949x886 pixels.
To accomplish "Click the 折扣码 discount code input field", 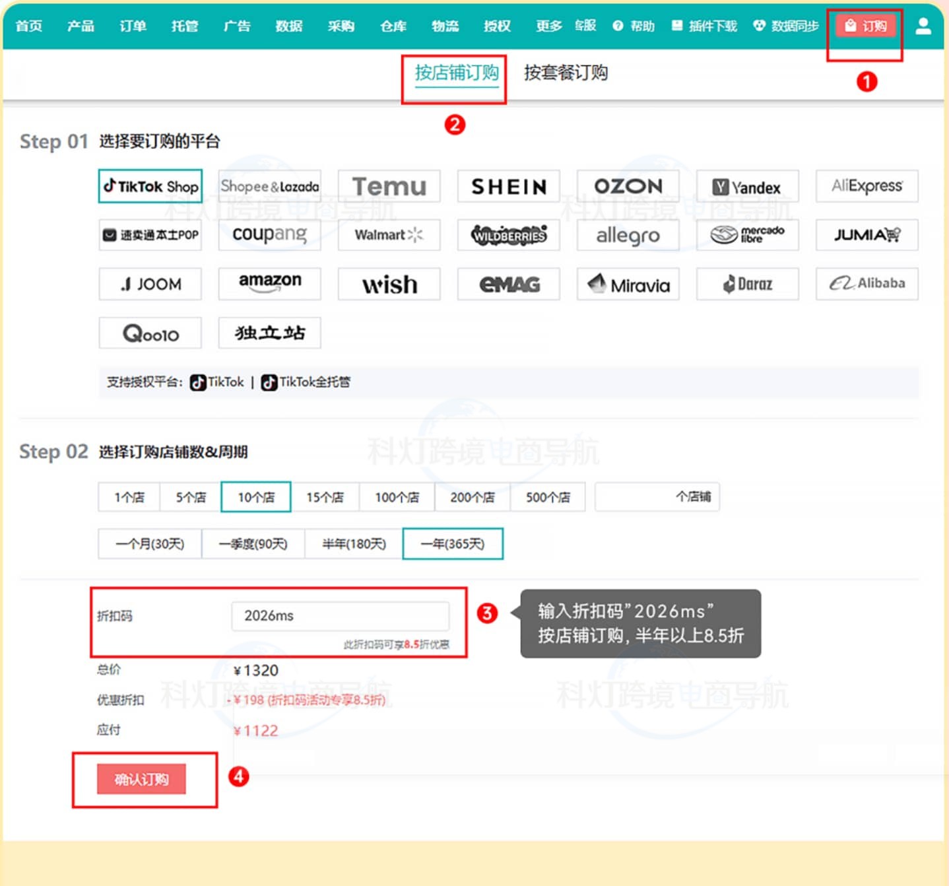I will click(x=340, y=616).
